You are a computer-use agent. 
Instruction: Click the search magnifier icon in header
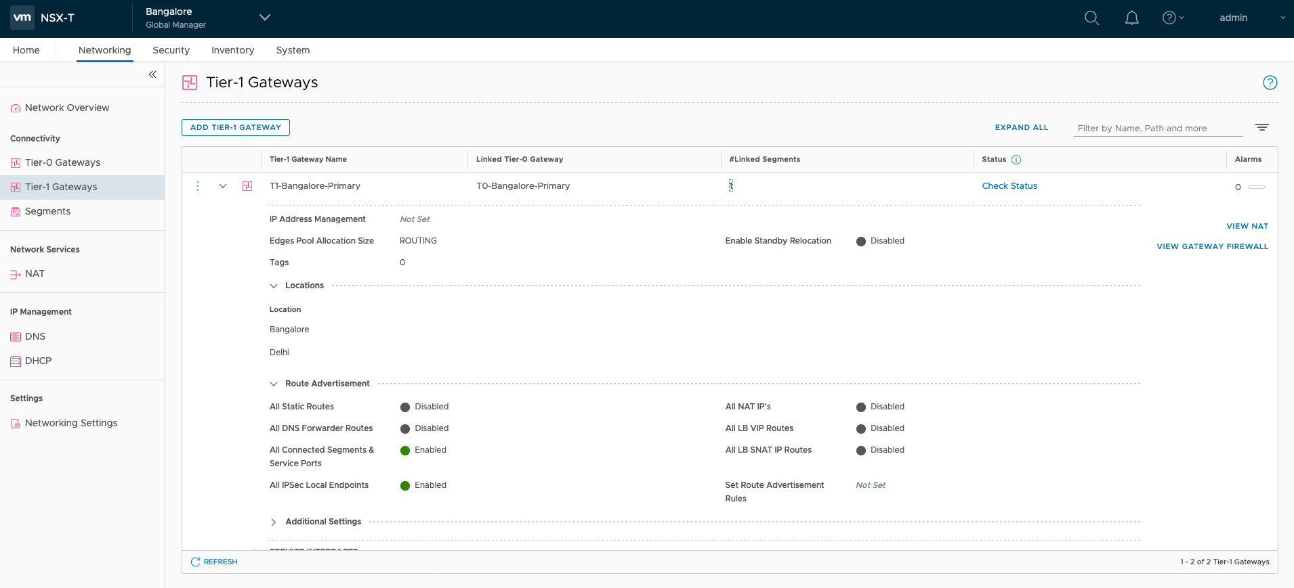1091,18
